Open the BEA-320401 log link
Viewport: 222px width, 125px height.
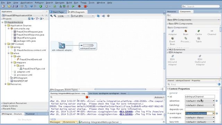[126, 114]
